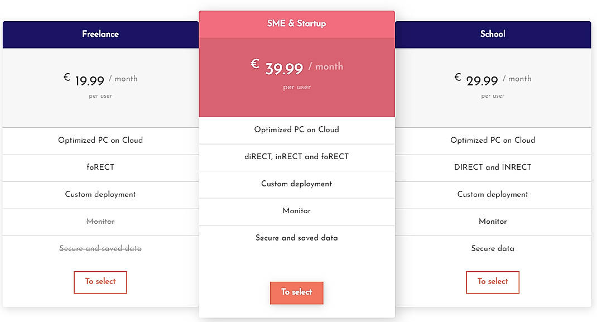This screenshot has height=322, width=597.
Task: Click Secure and saved data in SME column
Action: click(x=296, y=238)
